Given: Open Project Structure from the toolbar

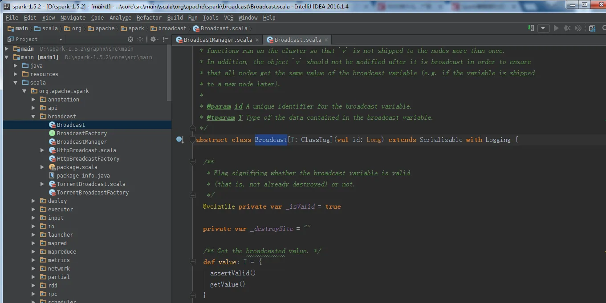Looking at the screenshot, I should pos(592,28).
